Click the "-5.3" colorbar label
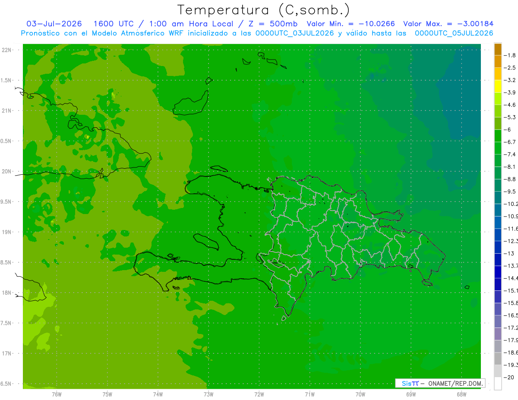This screenshot has height=400, width=518. [x=511, y=117]
